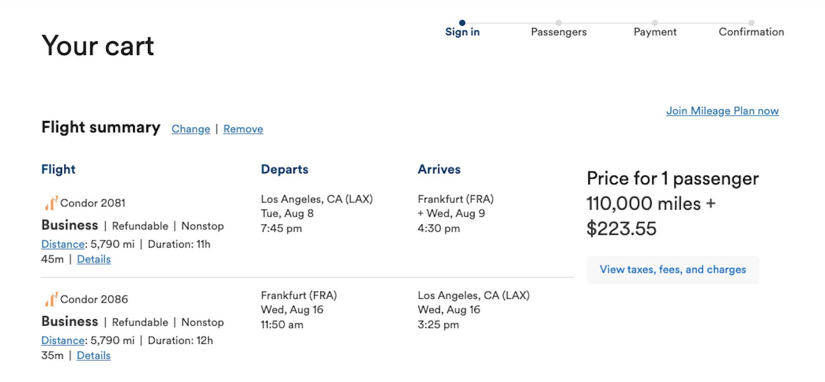Click the Confirmation progress step dot

point(752,22)
